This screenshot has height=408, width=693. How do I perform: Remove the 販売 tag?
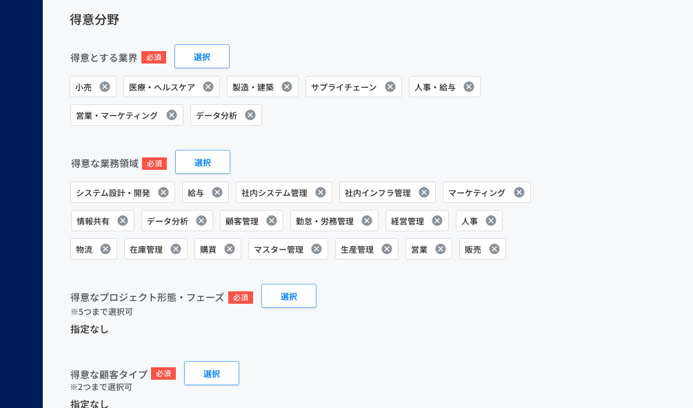click(494, 249)
